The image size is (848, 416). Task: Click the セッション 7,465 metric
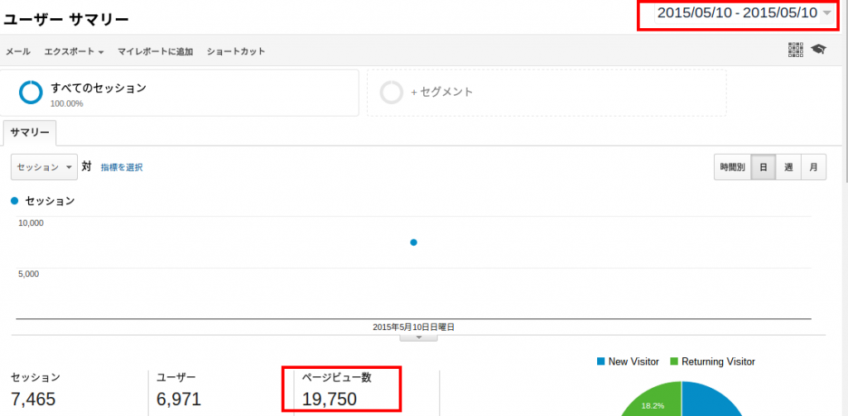pos(36,390)
